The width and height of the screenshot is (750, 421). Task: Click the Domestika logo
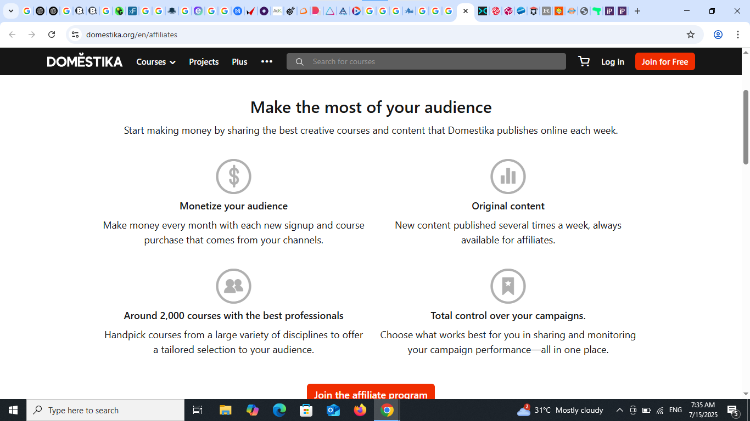coord(85,61)
